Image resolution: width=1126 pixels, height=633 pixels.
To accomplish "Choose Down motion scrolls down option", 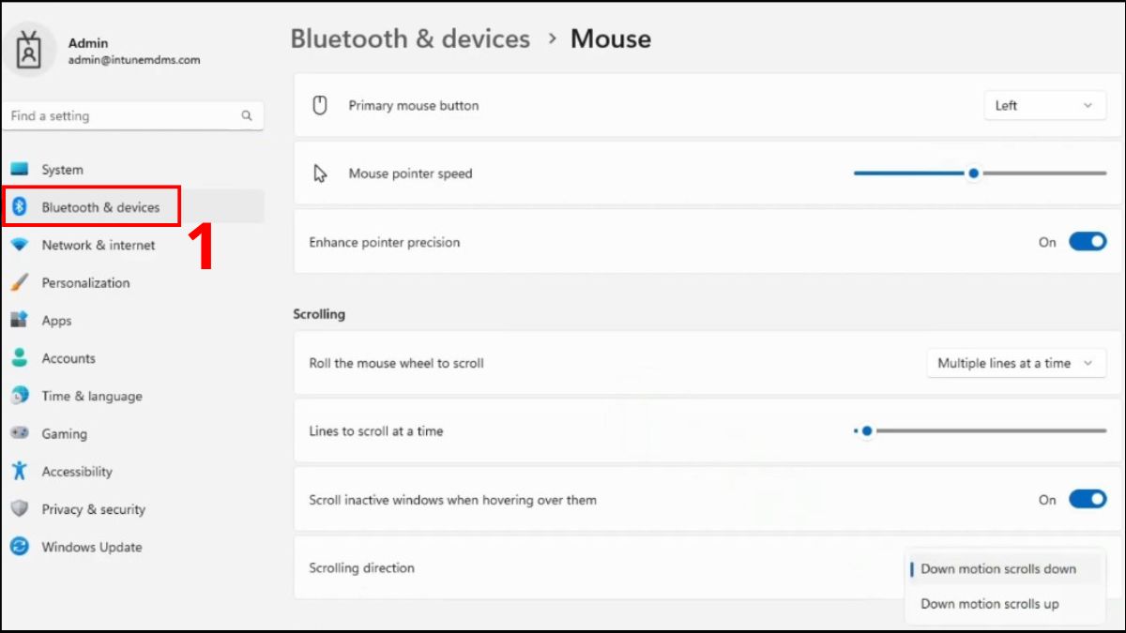I will [997, 569].
